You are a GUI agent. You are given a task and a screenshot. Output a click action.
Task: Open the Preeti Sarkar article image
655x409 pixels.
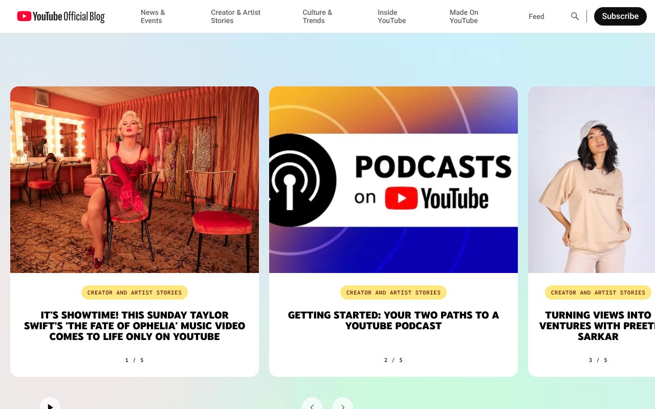tap(592, 179)
